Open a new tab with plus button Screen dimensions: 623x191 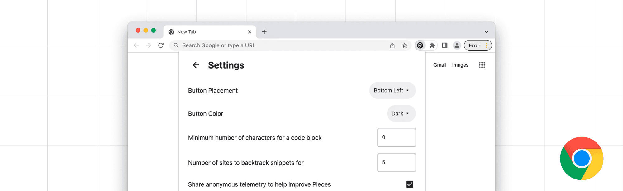(264, 32)
